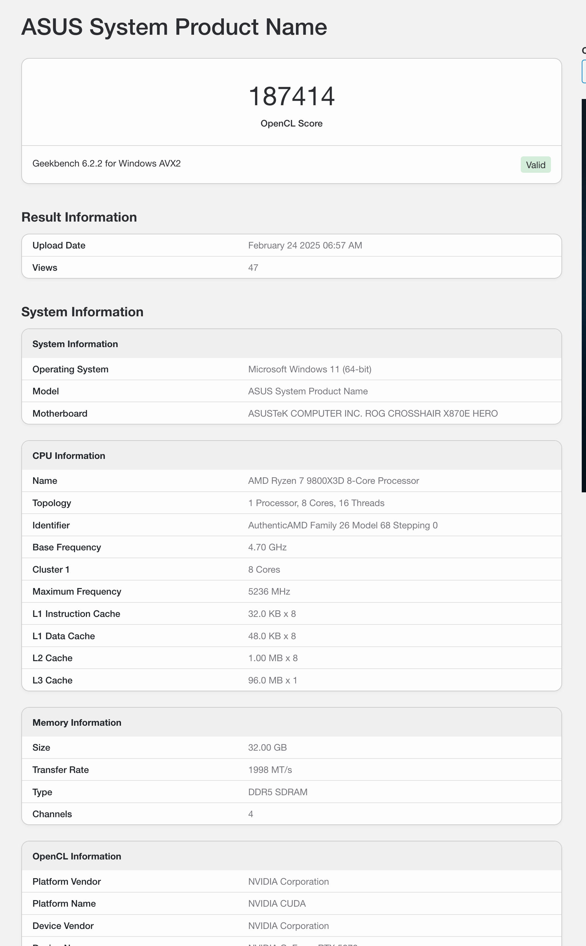Click the 32.0 KB x 8 value

272,614
